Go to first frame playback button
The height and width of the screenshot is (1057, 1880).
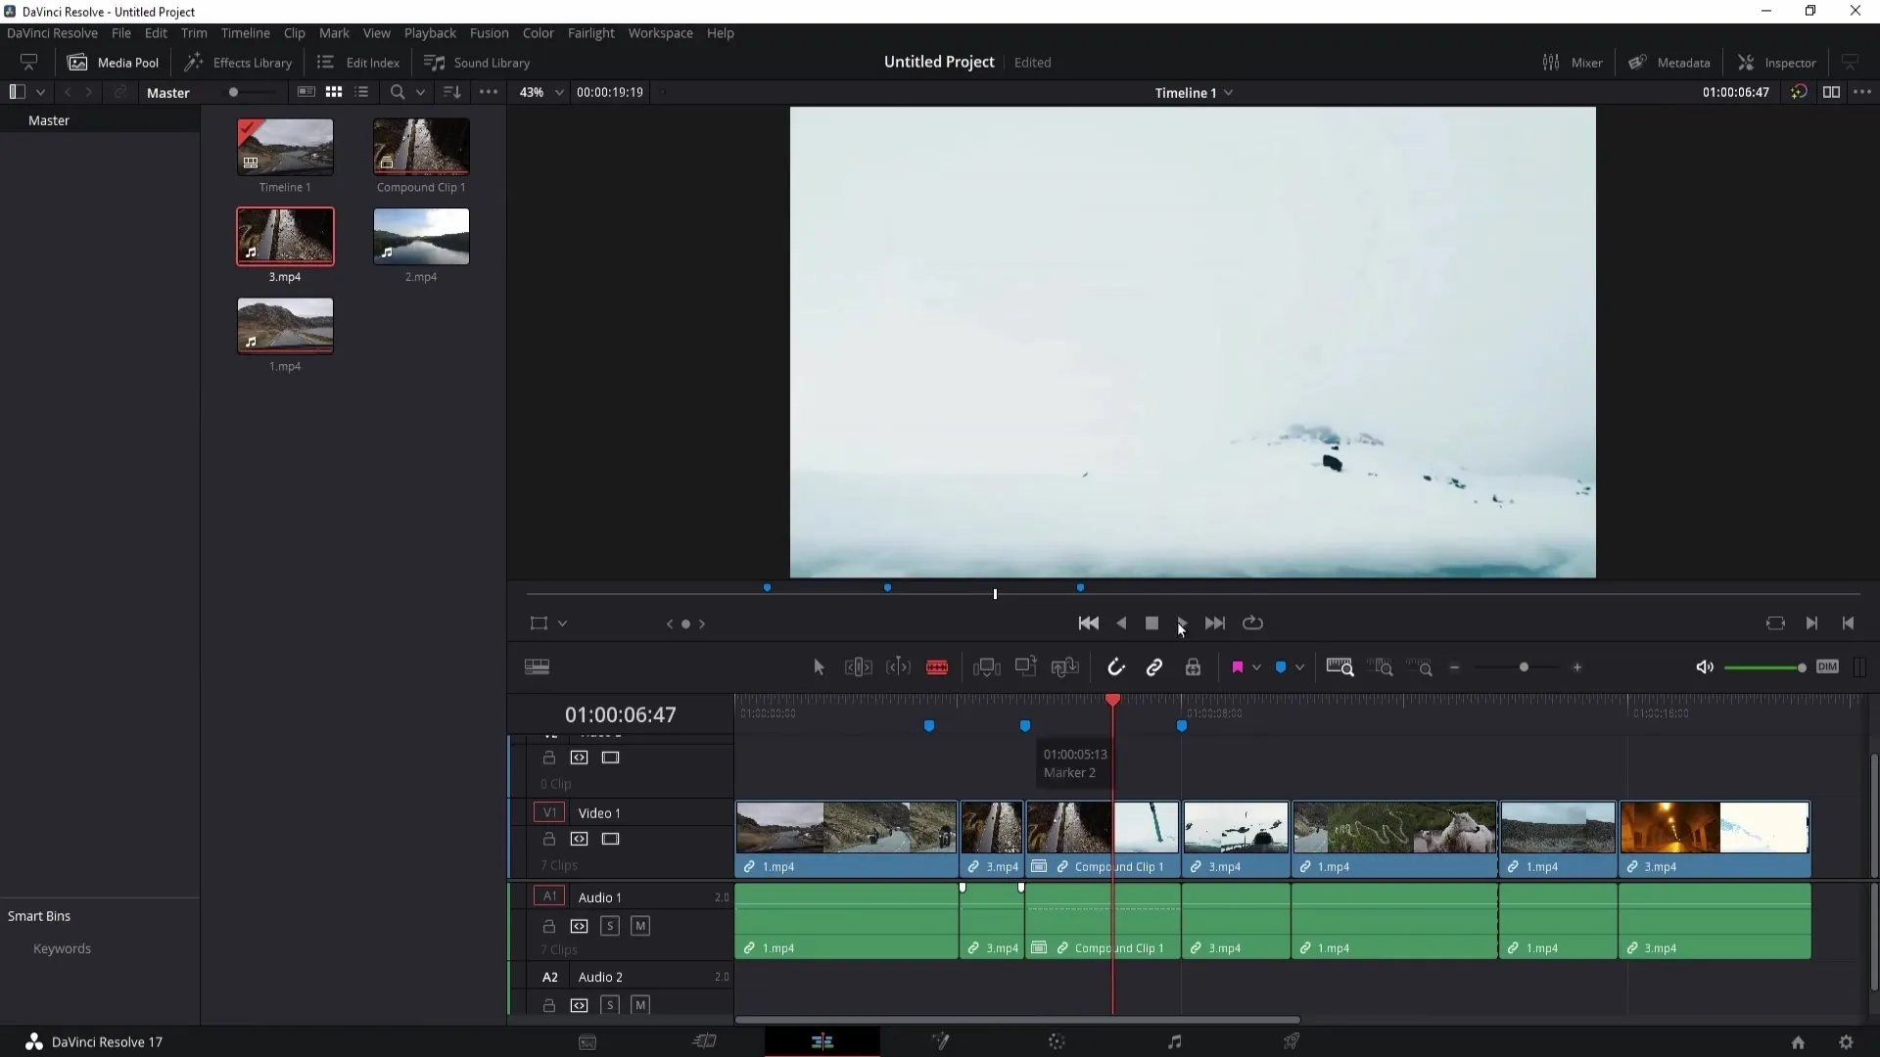pyautogui.click(x=1088, y=623)
